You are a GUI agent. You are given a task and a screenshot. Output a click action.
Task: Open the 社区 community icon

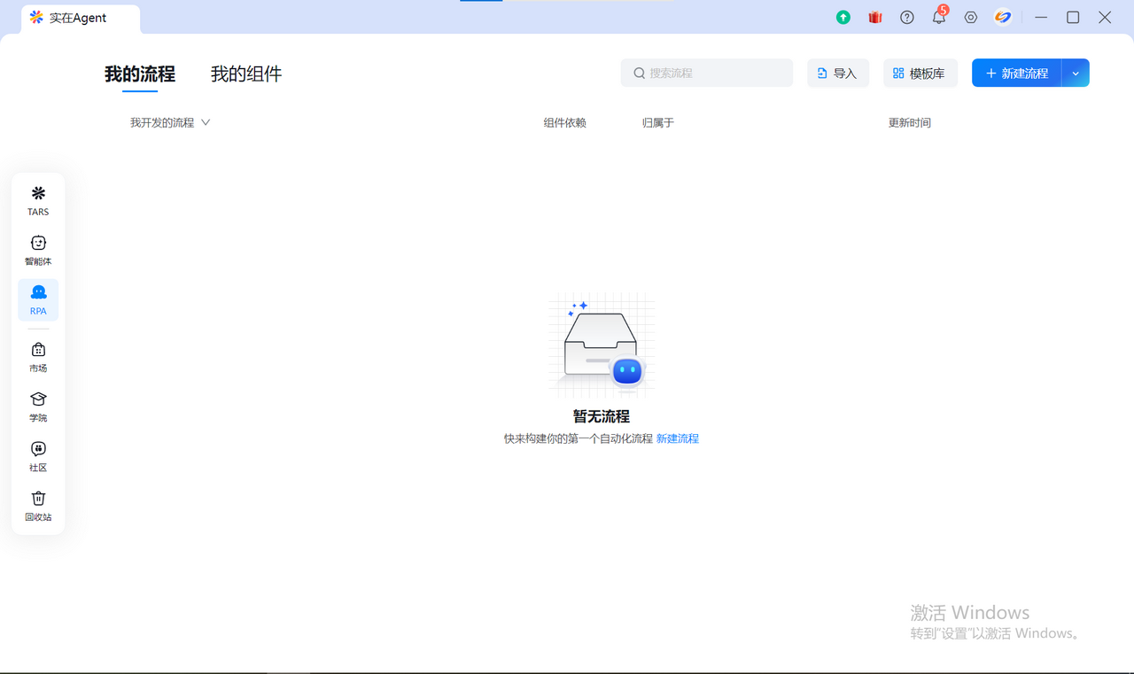[38, 456]
